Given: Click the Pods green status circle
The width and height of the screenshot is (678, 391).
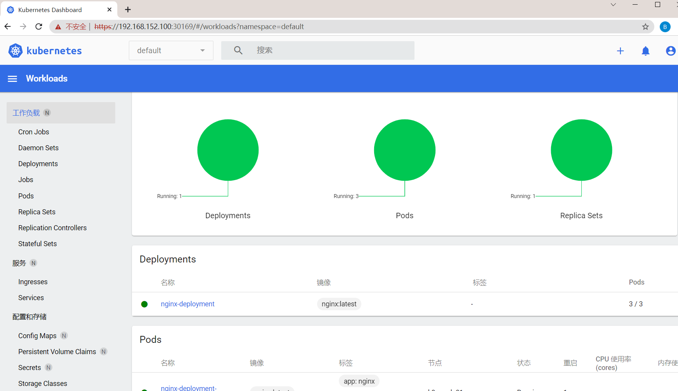Looking at the screenshot, I should [404, 150].
